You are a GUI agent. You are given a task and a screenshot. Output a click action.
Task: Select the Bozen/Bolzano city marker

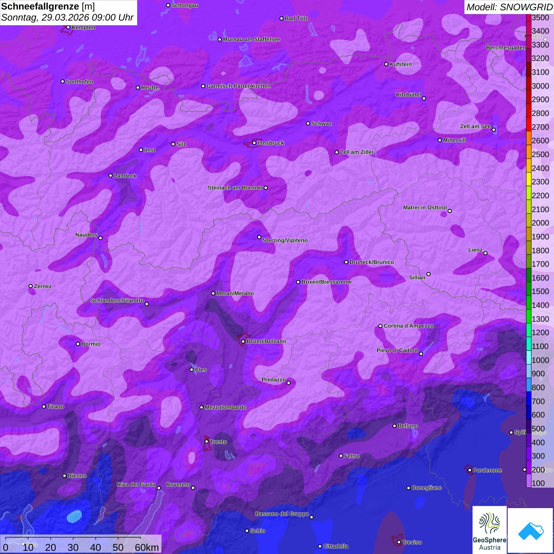[243, 341]
